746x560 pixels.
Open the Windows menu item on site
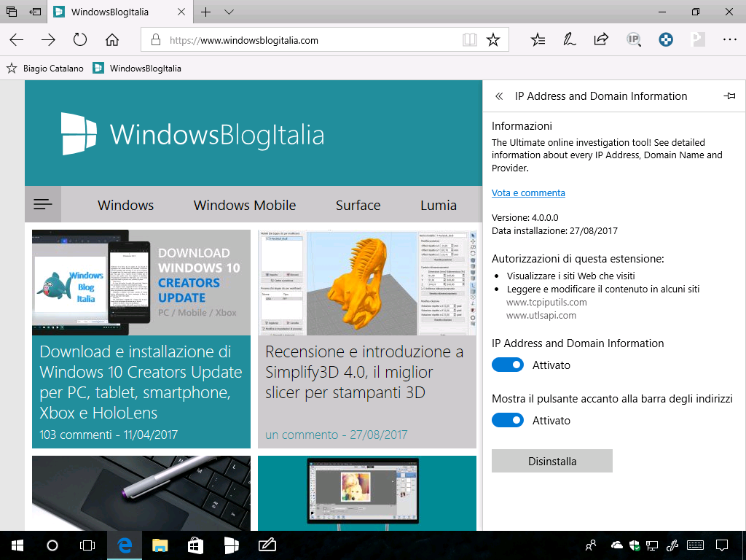pyautogui.click(x=125, y=205)
